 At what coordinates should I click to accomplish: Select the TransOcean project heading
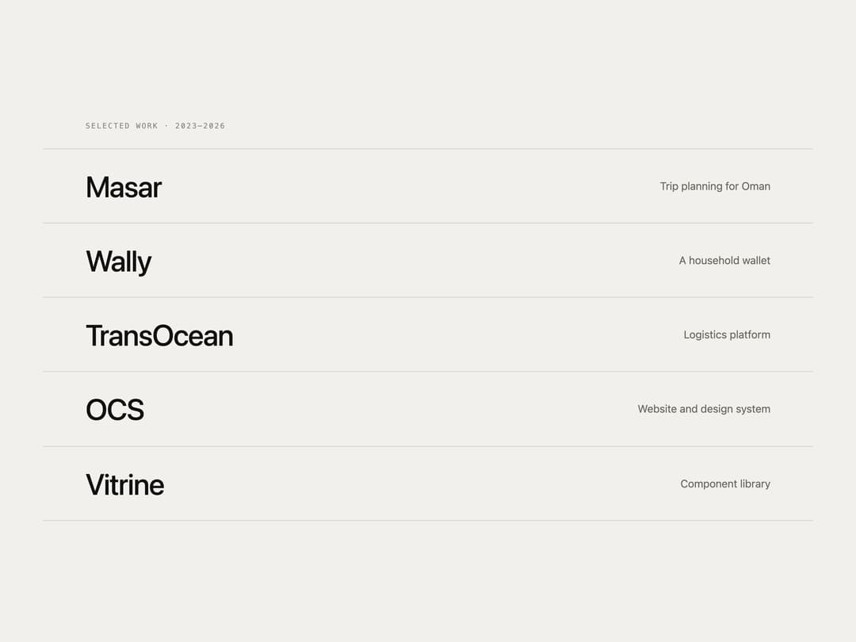pyautogui.click(x=159, y=336)
